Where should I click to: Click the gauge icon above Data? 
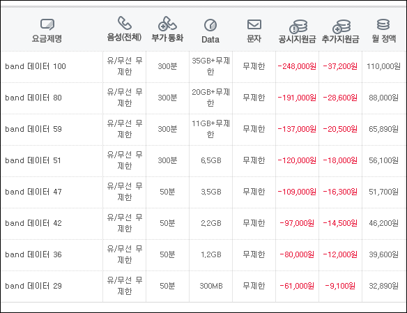tap(210, 25)
